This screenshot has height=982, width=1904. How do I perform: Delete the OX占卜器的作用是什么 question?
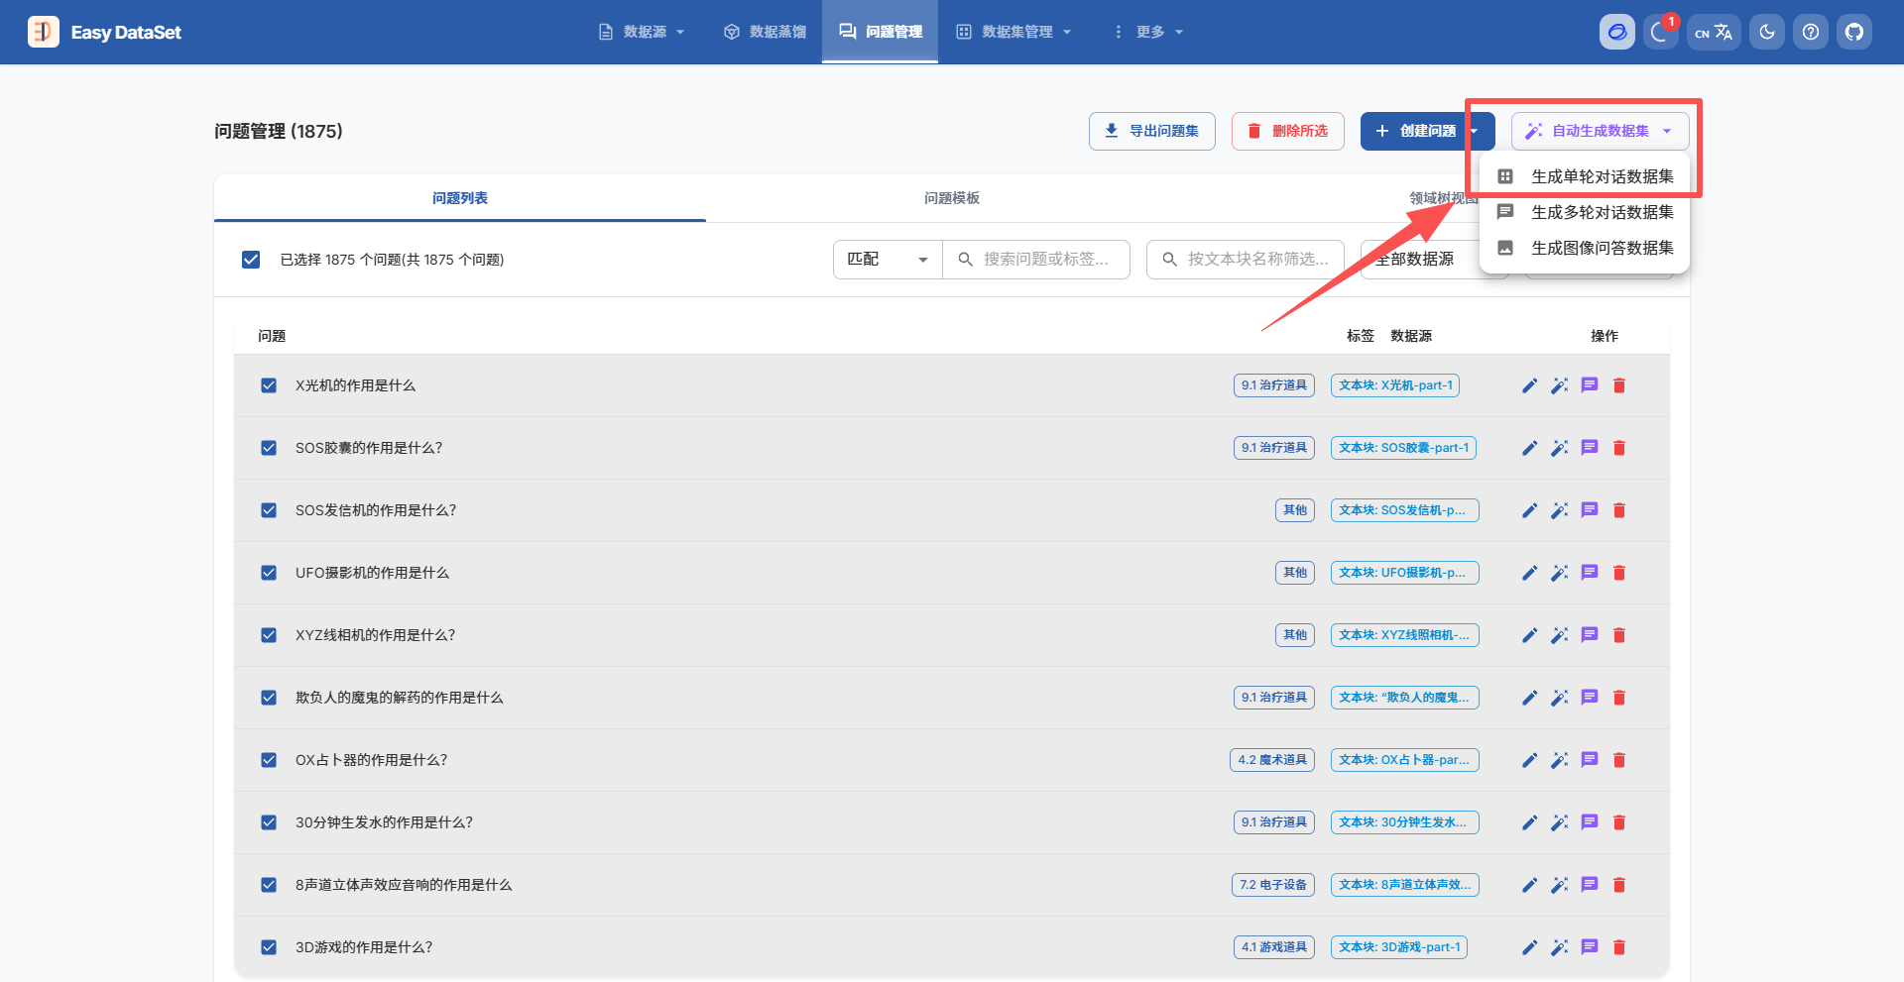[1619, 760]
